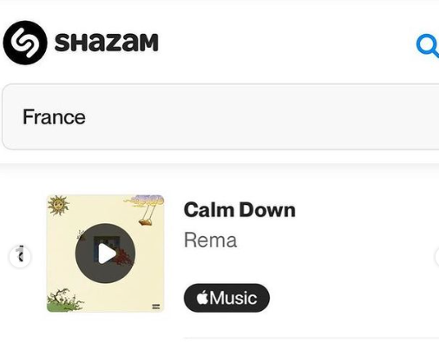Image resolution: width=439 pixels, height=343 pixels.
Task: Click the France text in the selector
Action: pyautogui.click(x=54, y=117)
